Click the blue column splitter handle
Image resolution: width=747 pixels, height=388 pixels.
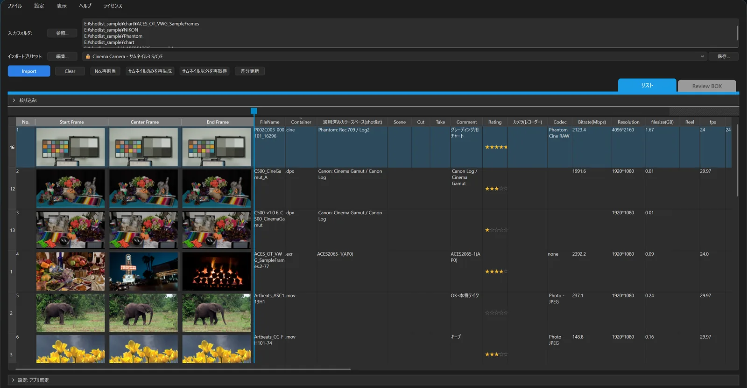(x=254, y=111)
